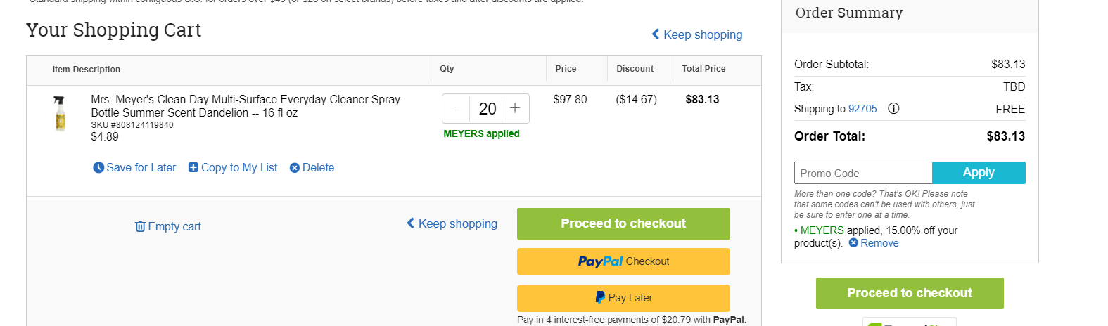Decrease quantity with the minus button

click(x=457, y=109)
